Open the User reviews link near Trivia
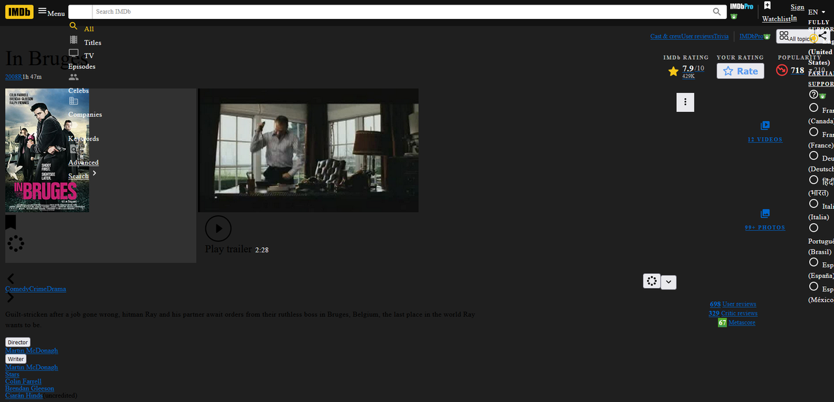This screenshot has width=834, height=402. click(x=697, y=36)
